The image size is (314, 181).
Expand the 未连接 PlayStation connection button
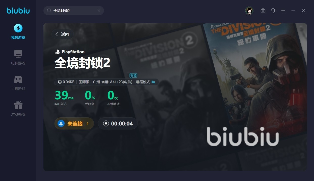pyautogui.click(x=74, y=123)
